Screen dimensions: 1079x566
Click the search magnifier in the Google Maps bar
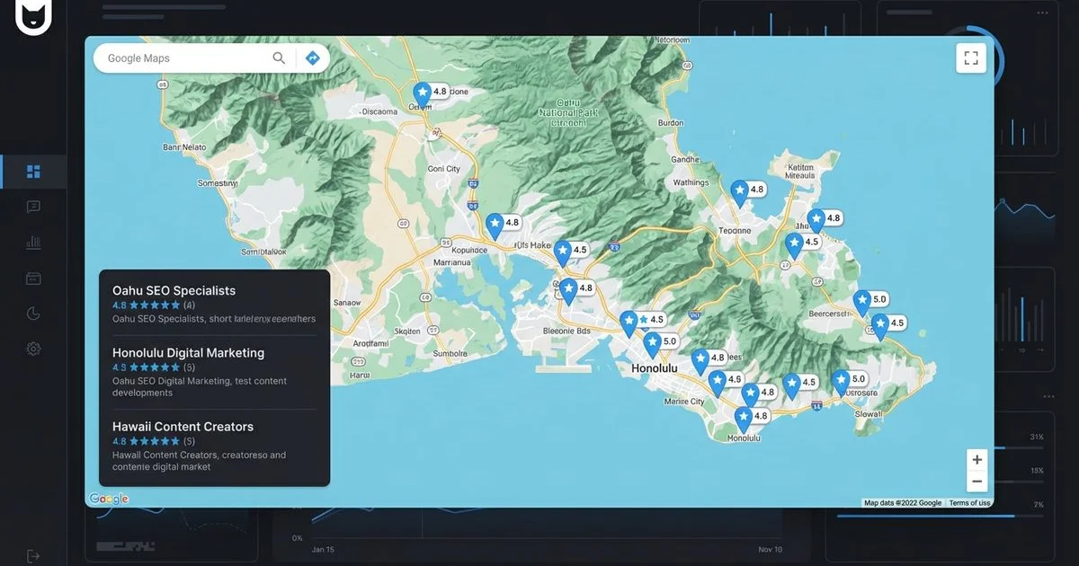pos(279,57)
